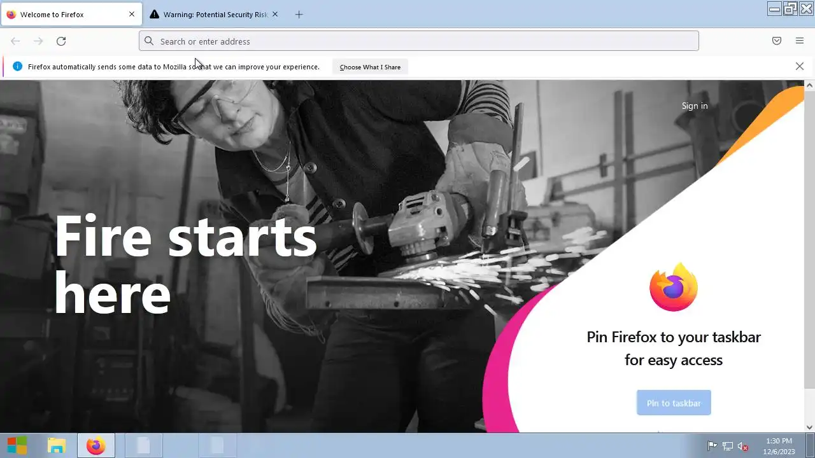Click the search magnifier icon in address bar

click(149, 41)
